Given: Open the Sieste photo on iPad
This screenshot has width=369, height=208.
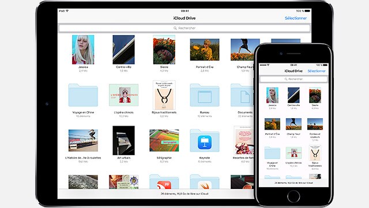Looking at the screenshot, I should (x=164, y=50).
